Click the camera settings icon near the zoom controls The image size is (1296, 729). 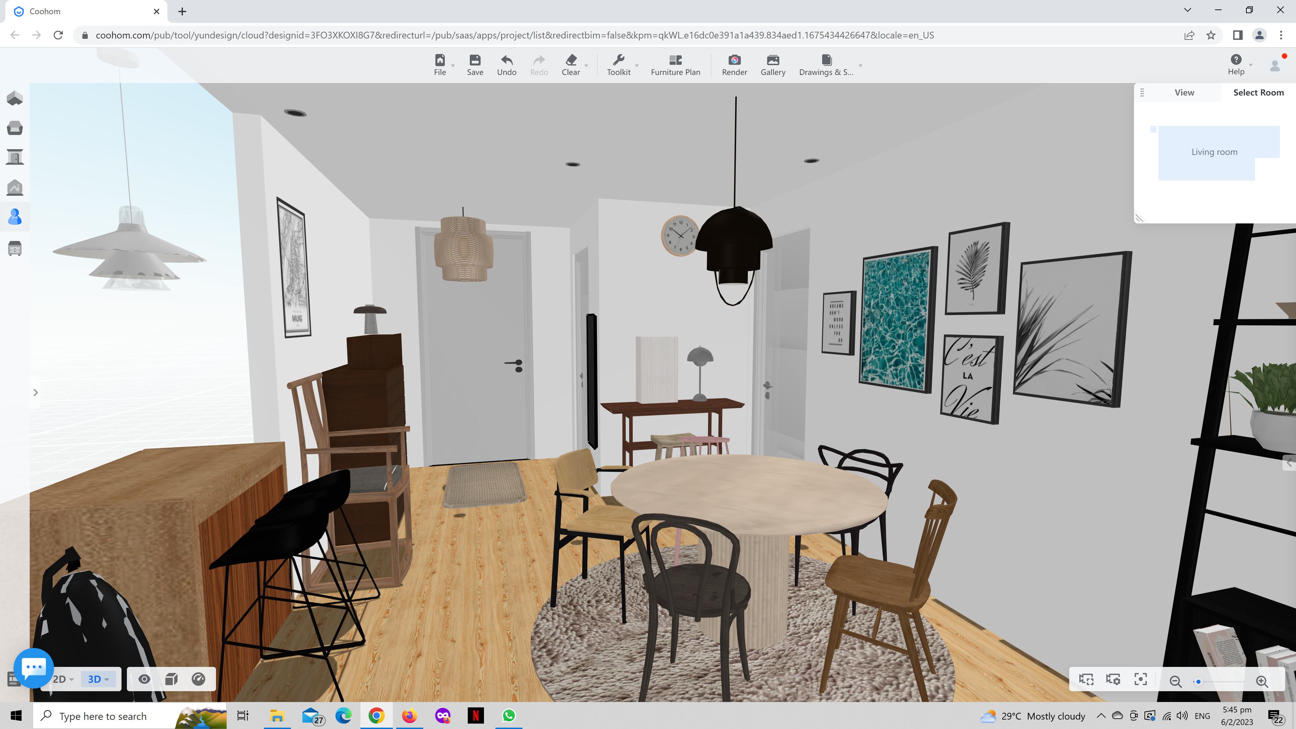[1113, 679]
